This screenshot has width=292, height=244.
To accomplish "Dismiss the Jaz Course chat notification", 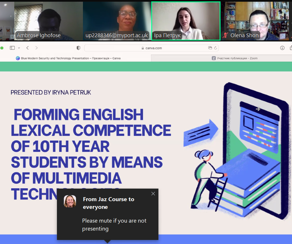I will click(x=153, y=194).
